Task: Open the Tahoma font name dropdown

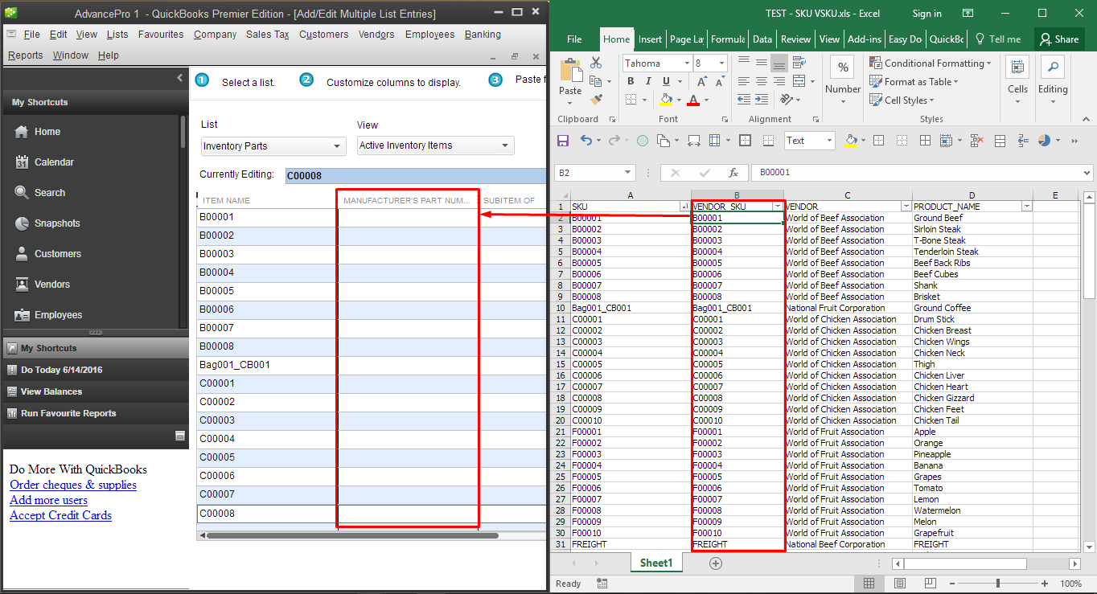Action: 687,63
